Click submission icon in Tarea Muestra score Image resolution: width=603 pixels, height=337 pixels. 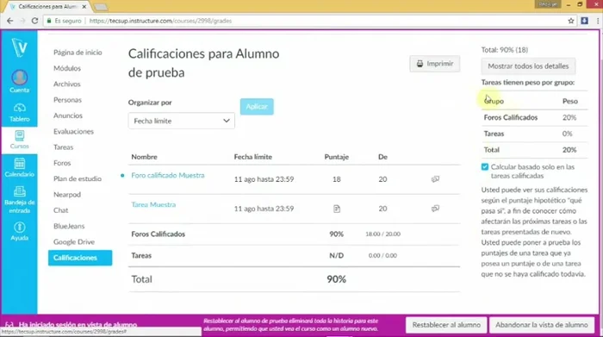(337, 209)
